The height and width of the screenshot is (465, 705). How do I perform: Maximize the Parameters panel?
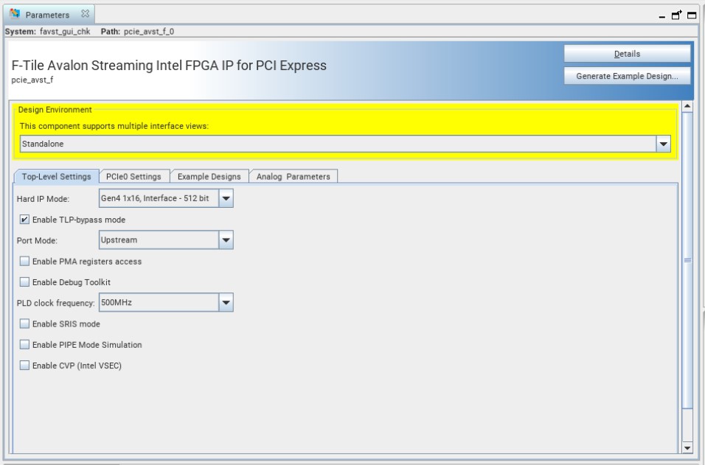tap(692, 15)
